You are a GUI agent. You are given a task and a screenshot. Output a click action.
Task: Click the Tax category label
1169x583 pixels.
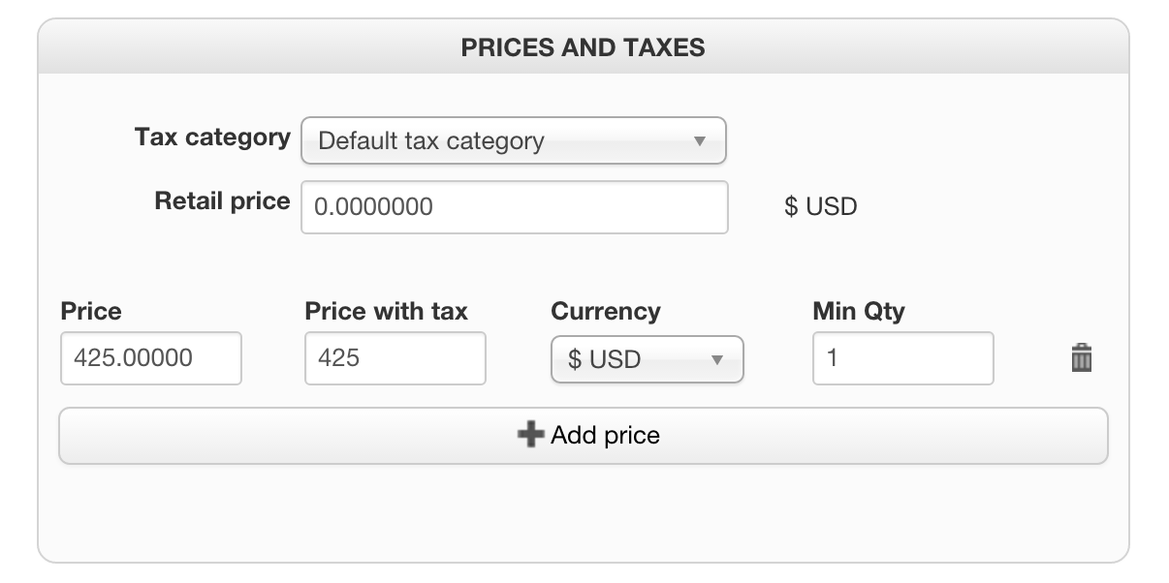[212, 138]
